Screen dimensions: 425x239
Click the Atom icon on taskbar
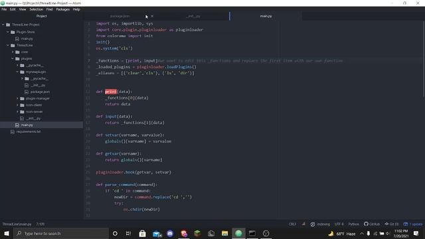[238, 233]
